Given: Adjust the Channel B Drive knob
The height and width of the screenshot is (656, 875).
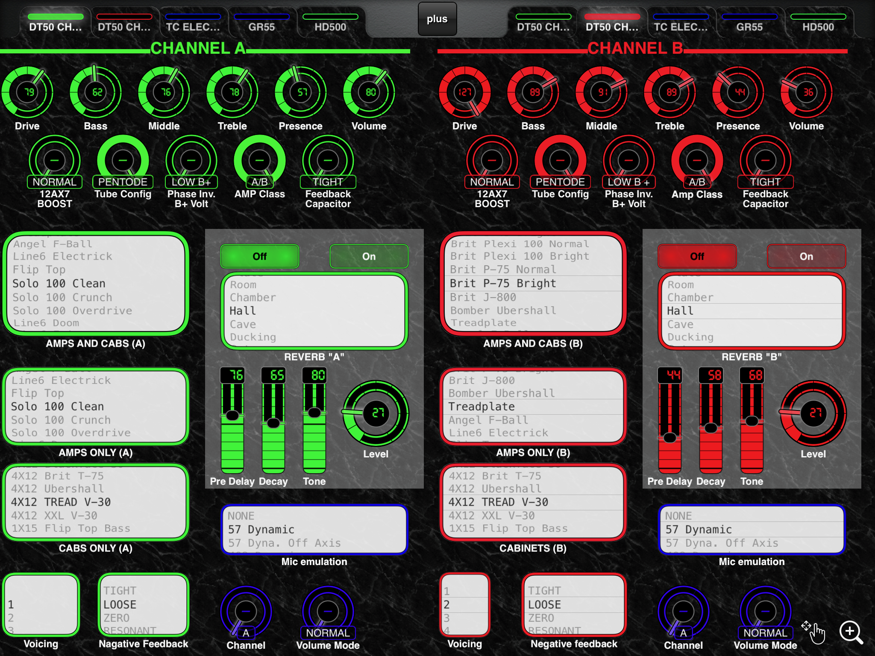Looking at the screenshot, I should [x=465, y=92].
